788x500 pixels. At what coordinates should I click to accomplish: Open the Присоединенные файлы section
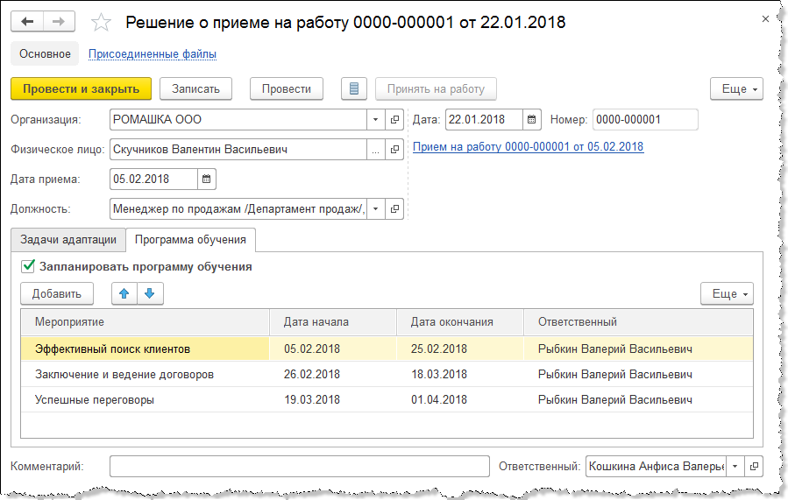click(153, 54)
